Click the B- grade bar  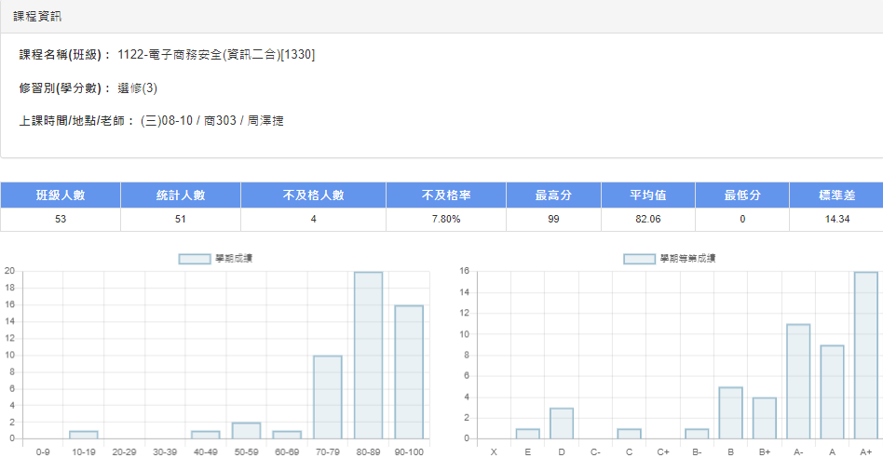coord(697,434)
